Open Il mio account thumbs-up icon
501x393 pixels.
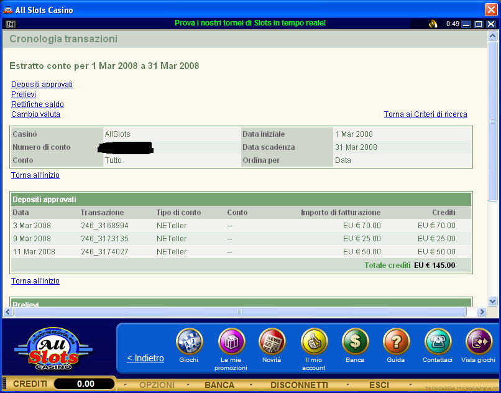tap(314, 341)
